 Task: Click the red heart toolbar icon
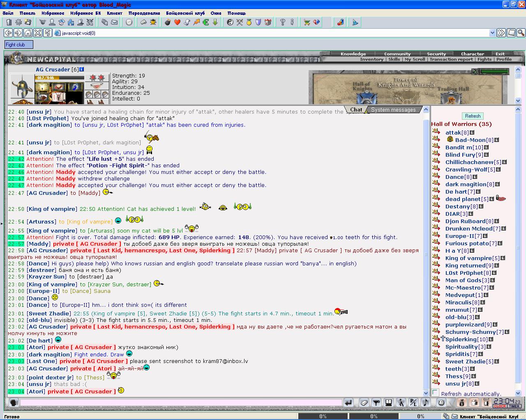[177, 22]
